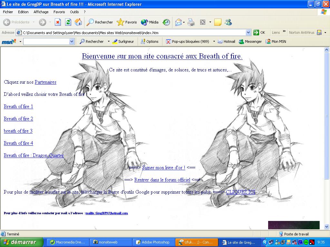This screenshot has width=330, height=247.
Task: Open Breath of fire : Dragon Quarter link
Action: click(34, 155)
